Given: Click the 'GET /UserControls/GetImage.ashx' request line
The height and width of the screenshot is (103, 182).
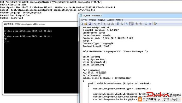Looking at the screenshot, I should (51, 2).
